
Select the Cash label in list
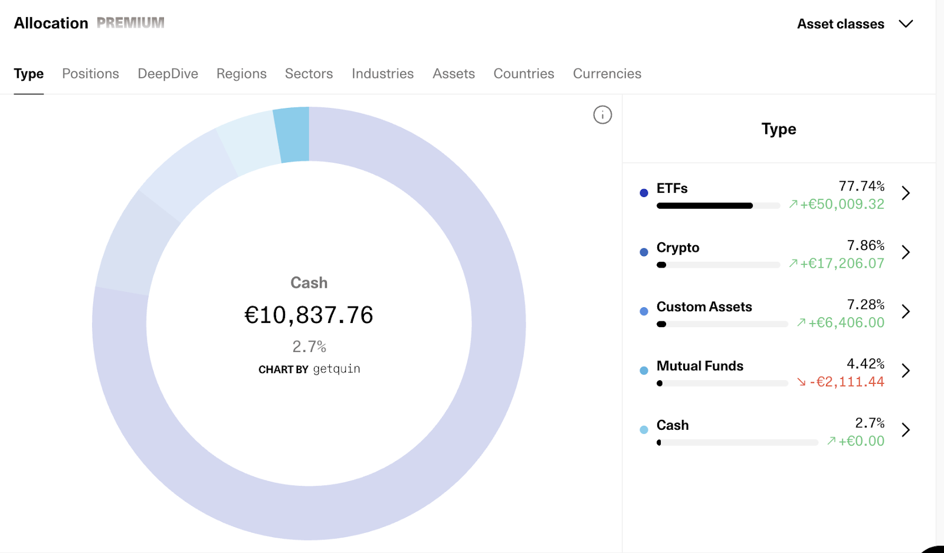673,425
